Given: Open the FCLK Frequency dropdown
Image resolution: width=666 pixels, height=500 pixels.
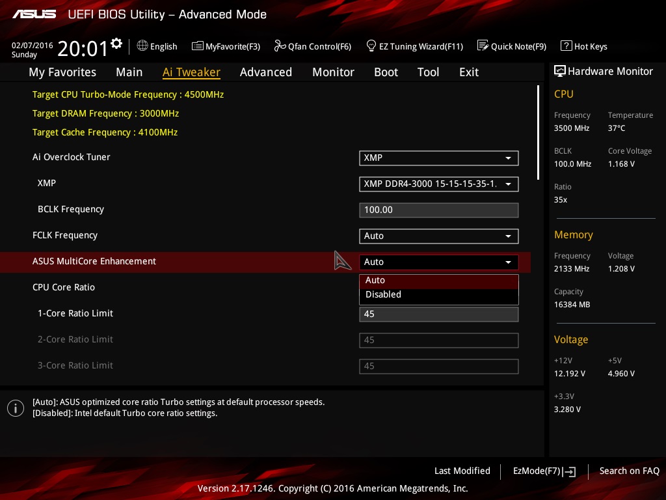Looking at the screenshot, I should 439,236.
